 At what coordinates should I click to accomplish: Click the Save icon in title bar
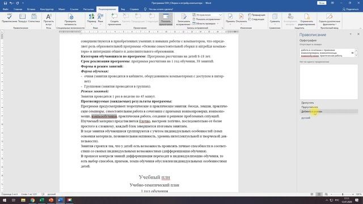point(5,3)
